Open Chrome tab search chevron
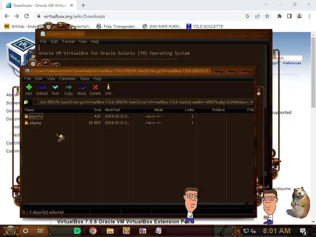Image resolution: width=316 pixels, height=237 pixels. [x=266, y=4]
